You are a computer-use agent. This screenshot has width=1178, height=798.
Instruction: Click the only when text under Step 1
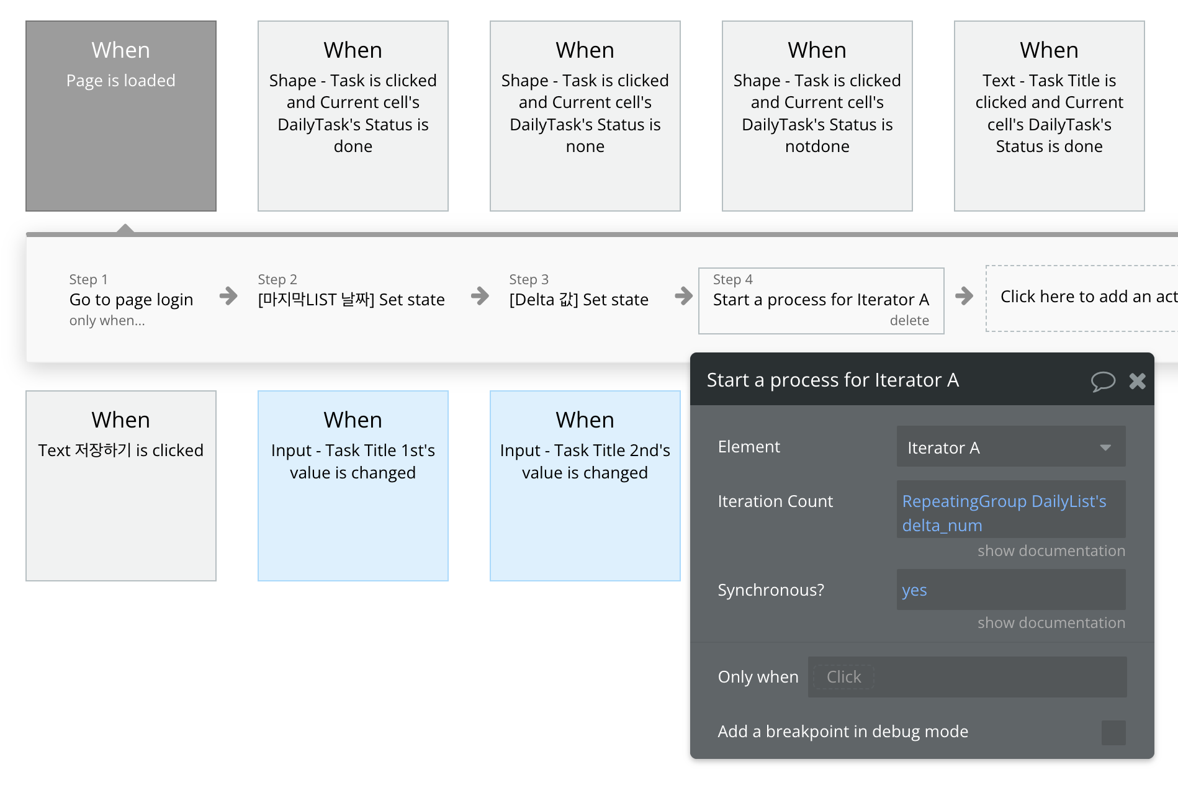tap(107, 321)
